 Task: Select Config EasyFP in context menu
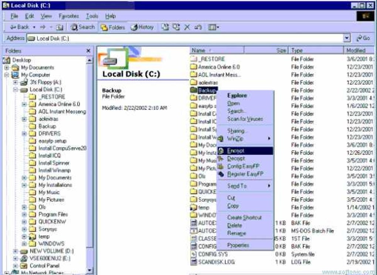click(x=243, y=166)
